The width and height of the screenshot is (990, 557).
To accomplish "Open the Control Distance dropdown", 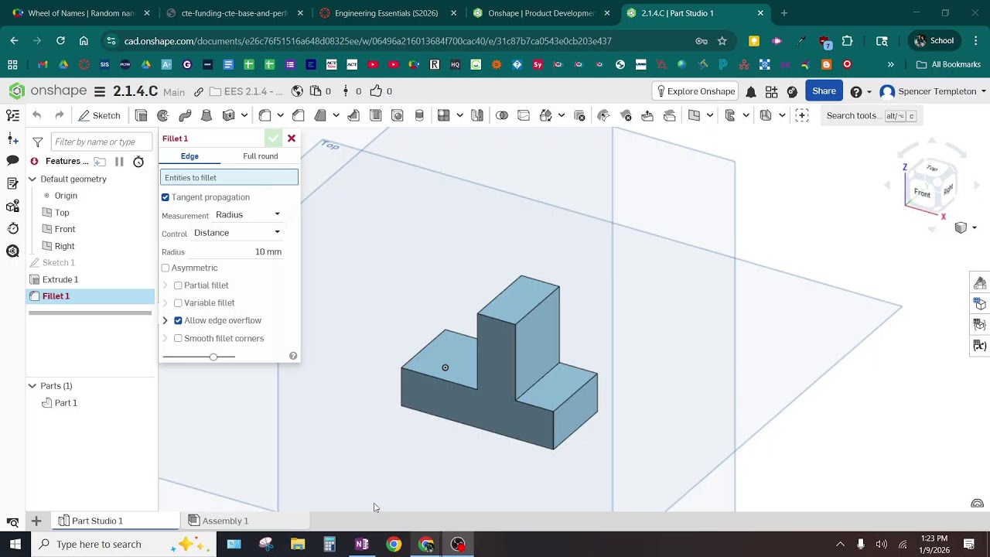I will click(x=237, y=232).
